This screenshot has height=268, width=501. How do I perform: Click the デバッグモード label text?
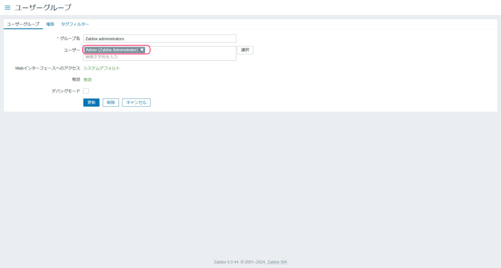point(66,91)
